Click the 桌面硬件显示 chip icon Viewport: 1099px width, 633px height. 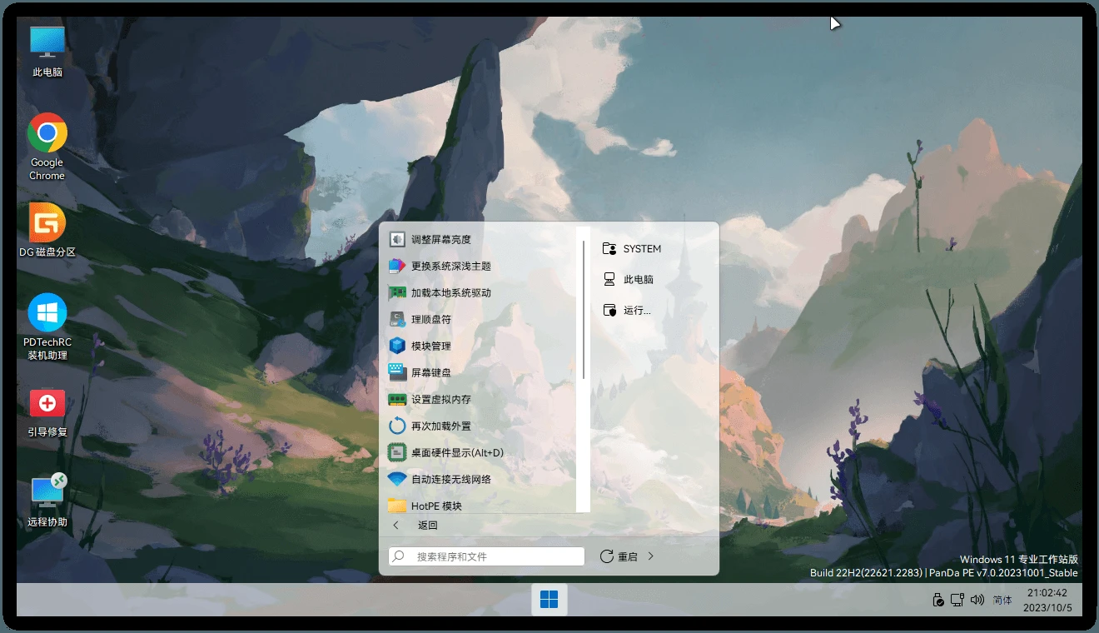click(x=397, y=452)
